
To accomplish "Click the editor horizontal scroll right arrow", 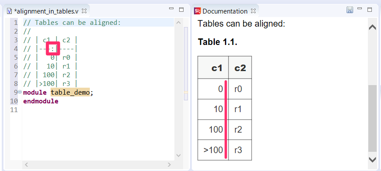I will (169, 165).
